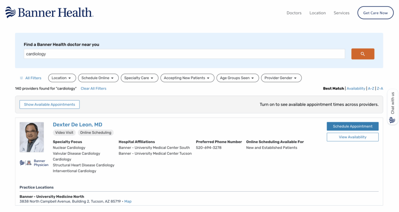Viewport: 399px width, 212px height.
Task: Click Banner - University Medicine North heading
Action: tap(52, 196)
